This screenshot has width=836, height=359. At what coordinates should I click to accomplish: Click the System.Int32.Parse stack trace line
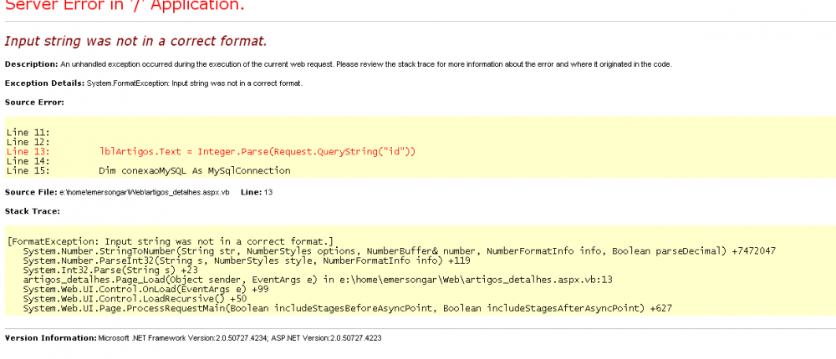click(x=110, y=270)
